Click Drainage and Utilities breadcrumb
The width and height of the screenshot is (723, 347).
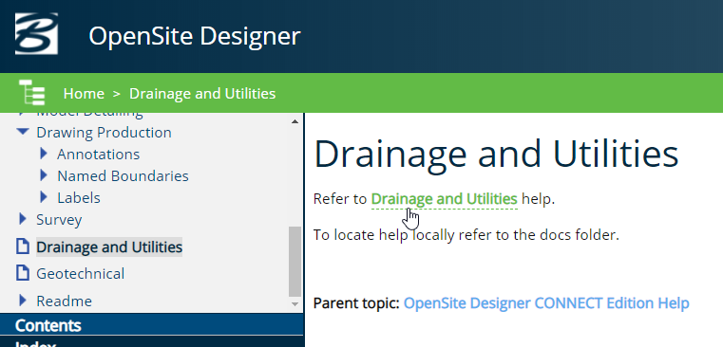click(x=202, y=94)
